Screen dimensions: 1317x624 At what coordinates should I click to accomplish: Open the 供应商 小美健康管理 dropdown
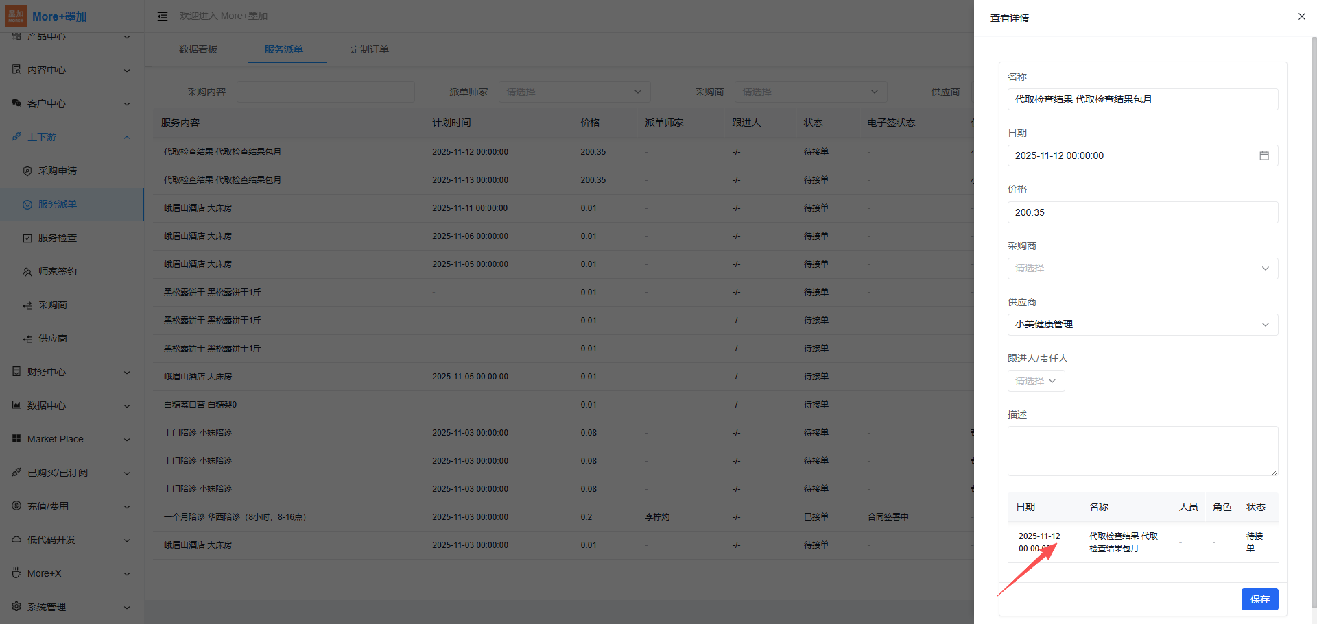(x=1142, y=325)
